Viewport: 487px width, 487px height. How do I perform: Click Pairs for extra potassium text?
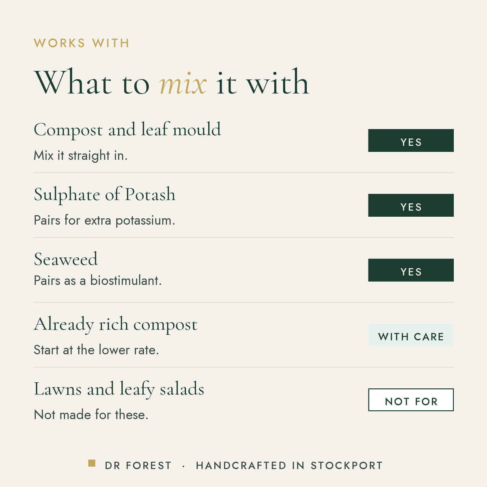pos(104,221)
